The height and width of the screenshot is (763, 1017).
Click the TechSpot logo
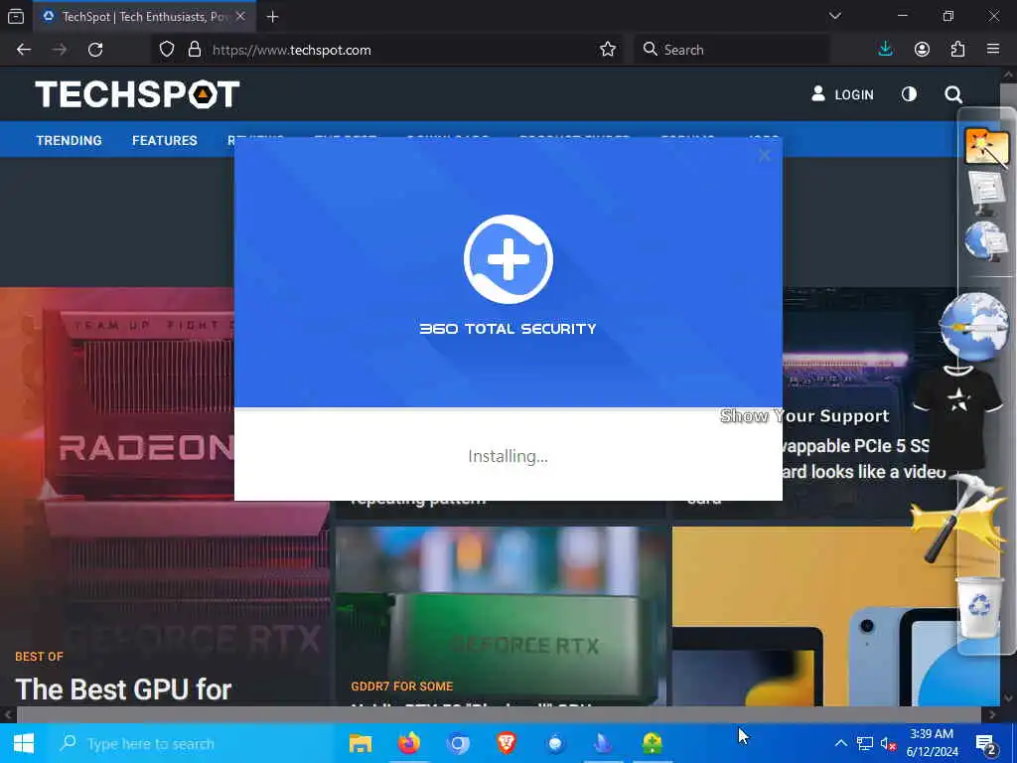137,94
